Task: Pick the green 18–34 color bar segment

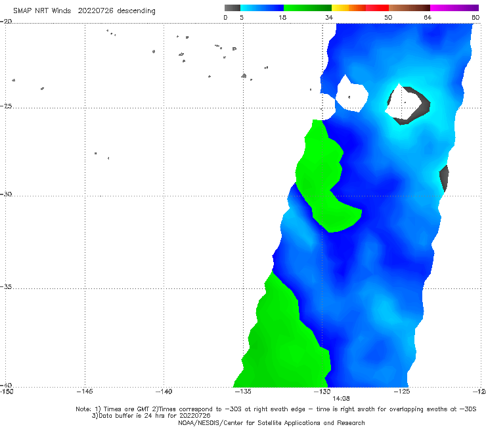Action: [x=307, y=8]
